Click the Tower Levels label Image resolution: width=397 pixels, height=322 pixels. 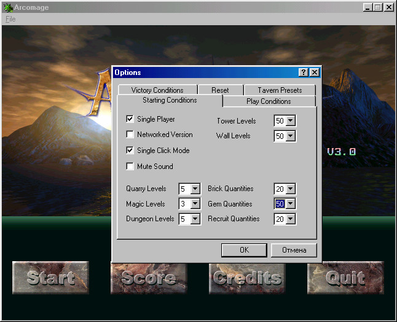click(x=237, y=121)
